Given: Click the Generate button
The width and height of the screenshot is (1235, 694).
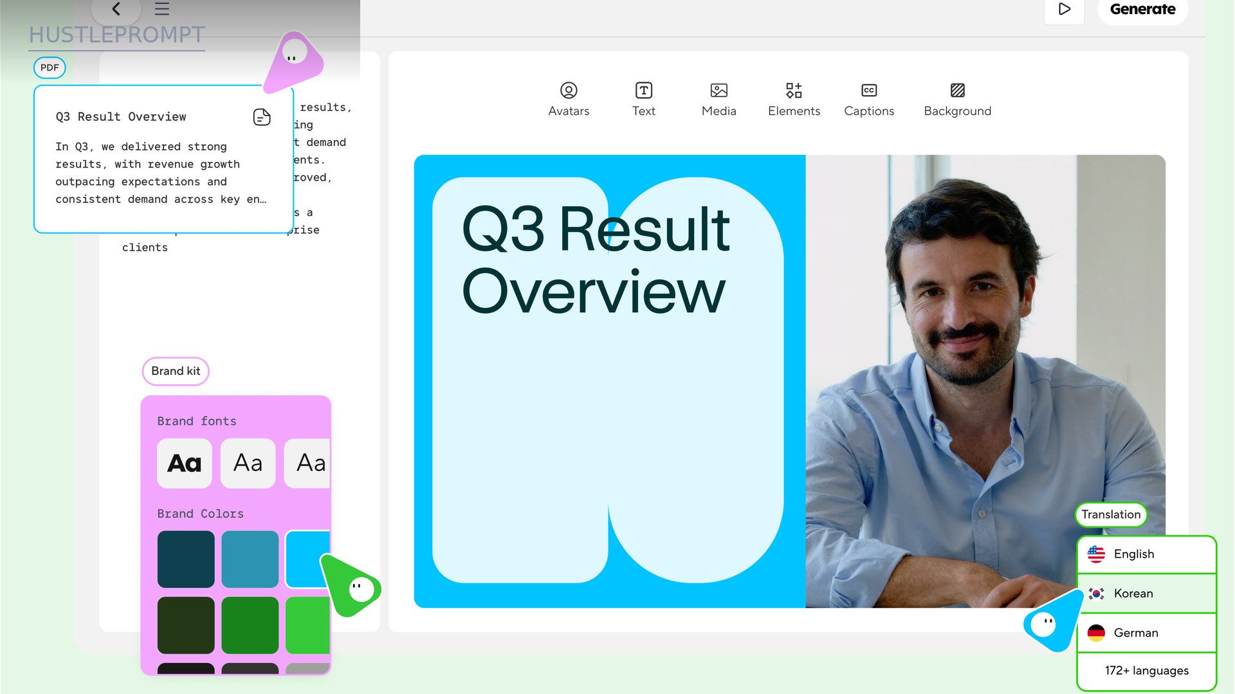Looking at the screenshot, I should click(1142, 9).
